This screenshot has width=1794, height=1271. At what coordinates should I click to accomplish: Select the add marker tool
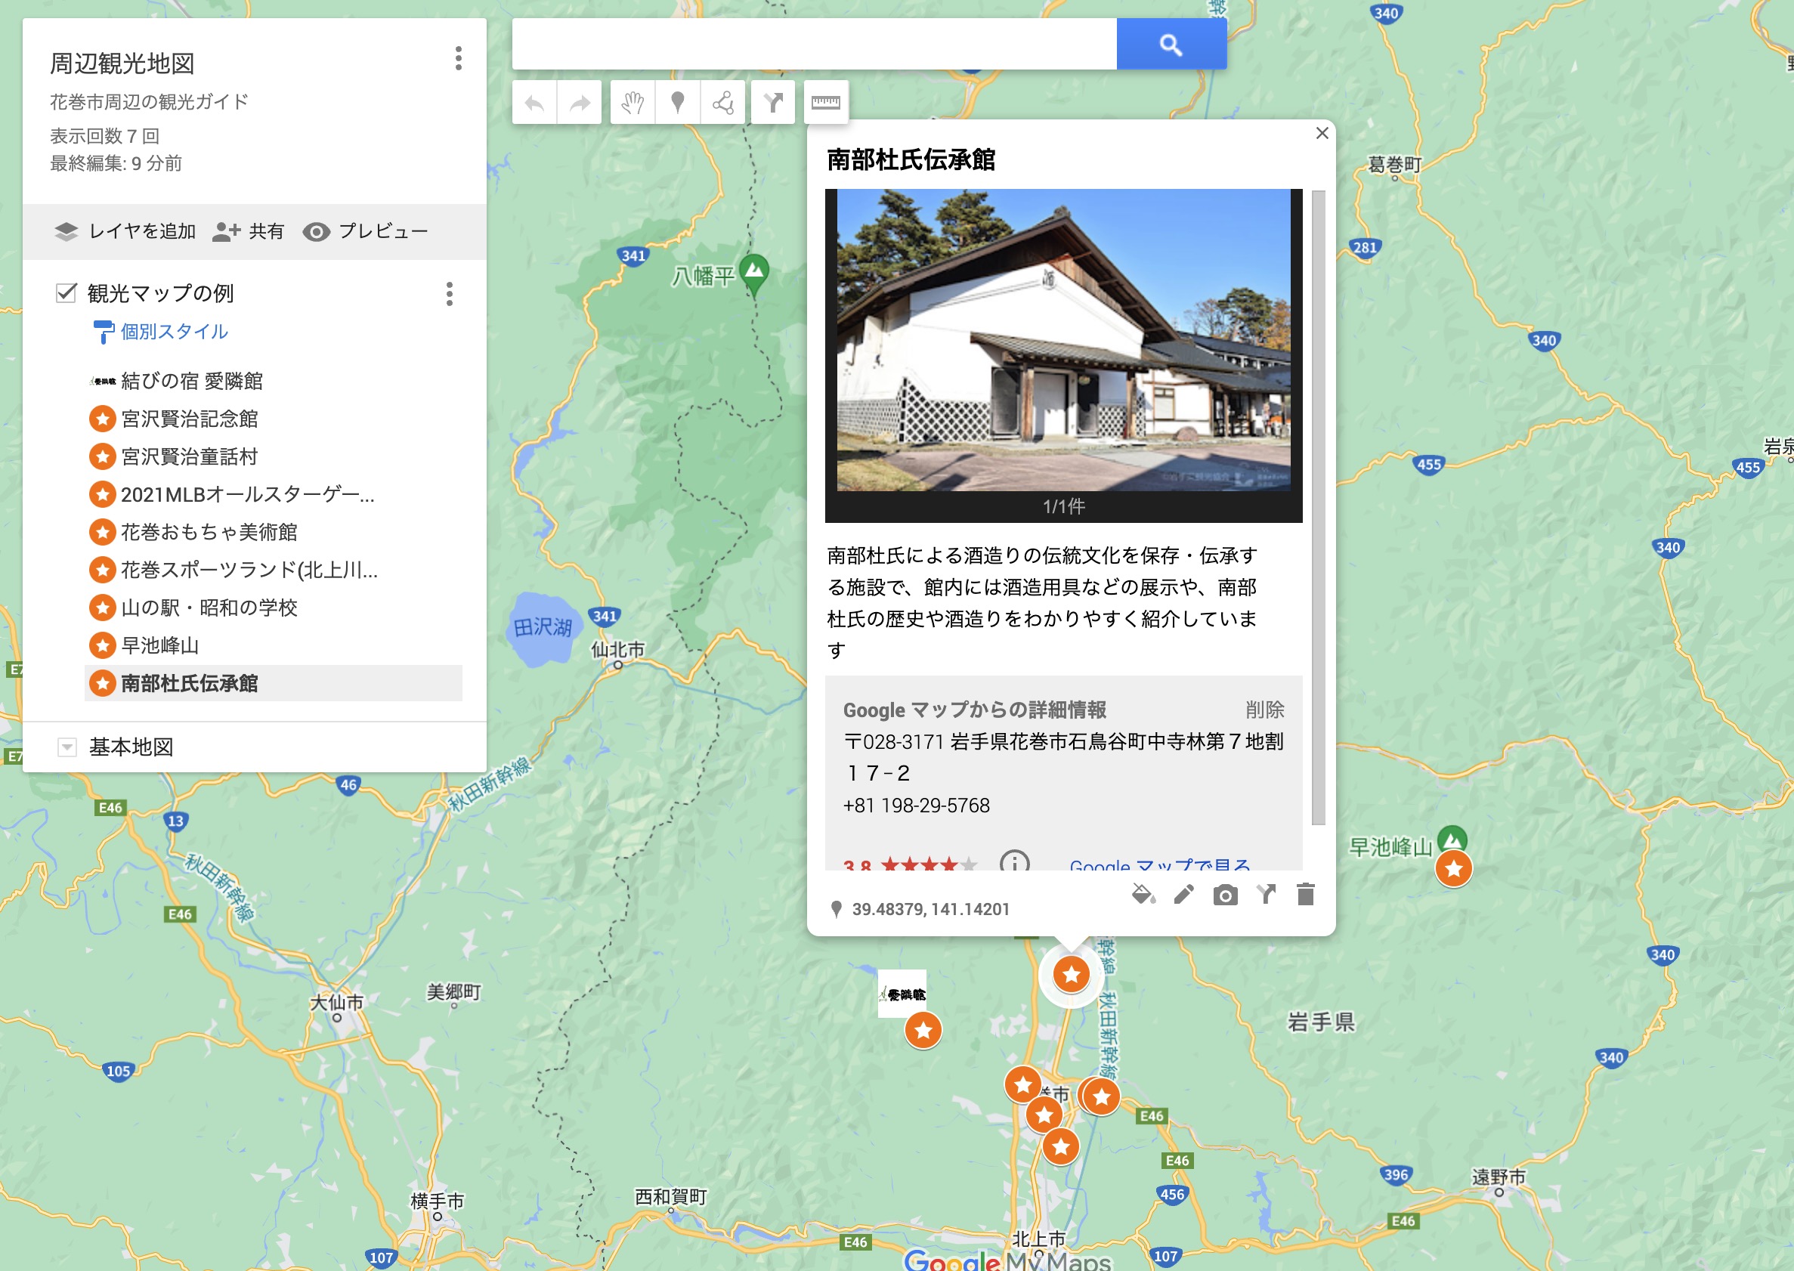pos(678,103)
